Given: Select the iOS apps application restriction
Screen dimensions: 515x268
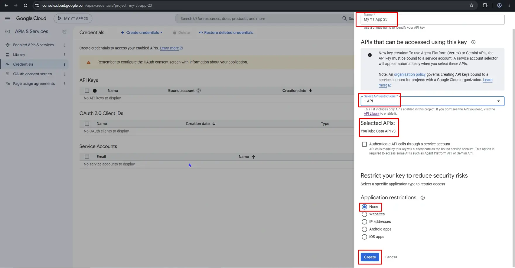Looking at the screenshot, I should pyautogui.click(x=364, y=237).
